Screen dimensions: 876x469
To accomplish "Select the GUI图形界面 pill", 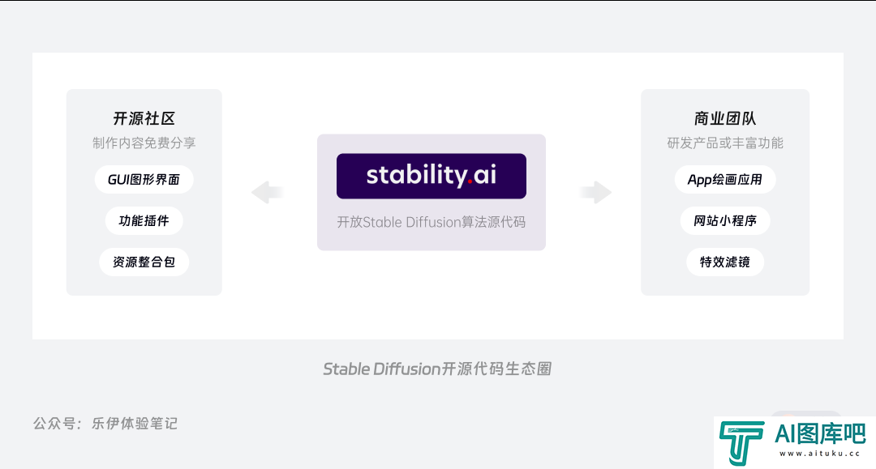I will point(144,180).
